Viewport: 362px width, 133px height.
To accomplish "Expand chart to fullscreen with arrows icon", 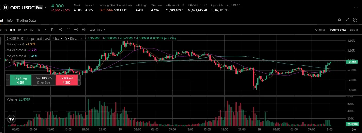I will (x=347, y=20).
